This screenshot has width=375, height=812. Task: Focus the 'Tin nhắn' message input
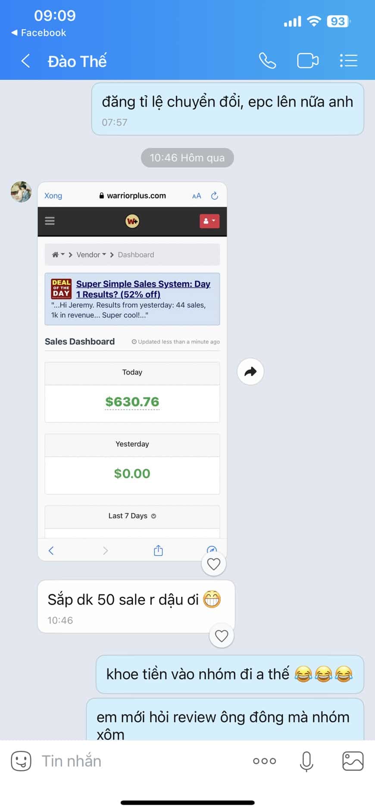coord(142,761)
